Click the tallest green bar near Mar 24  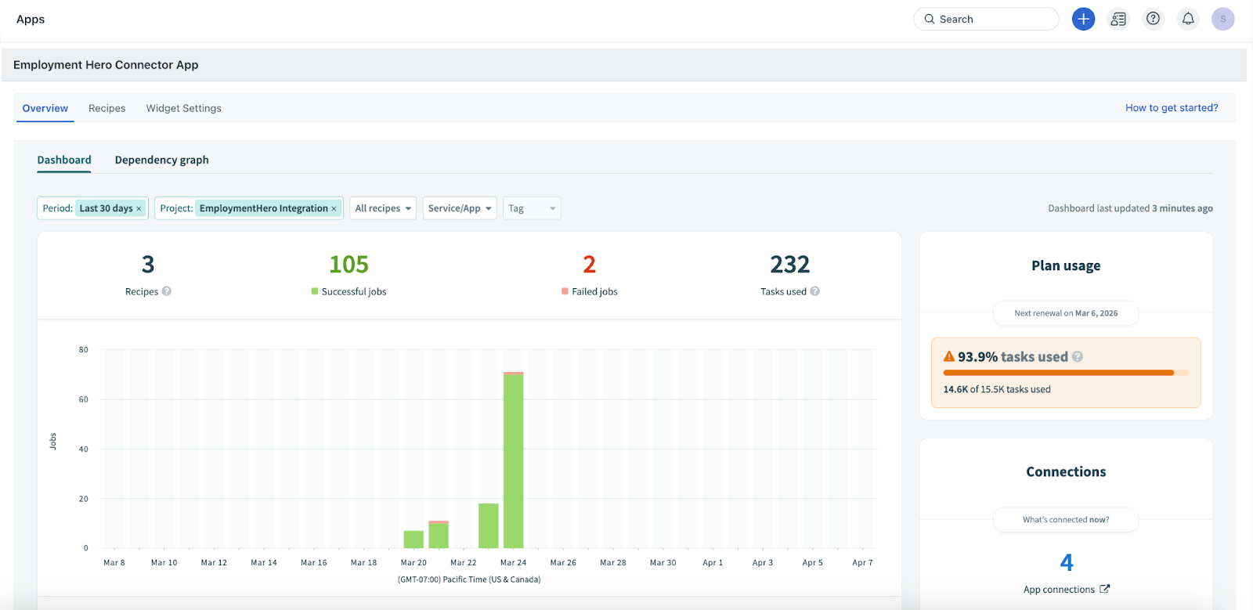click(x=514, y=461)
